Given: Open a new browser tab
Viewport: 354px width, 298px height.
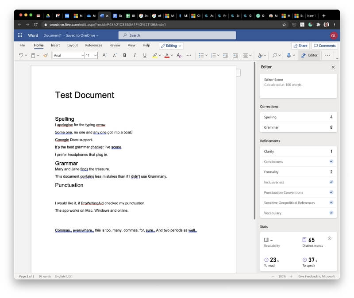Looking at the screenshot, I should click(324, 16).
